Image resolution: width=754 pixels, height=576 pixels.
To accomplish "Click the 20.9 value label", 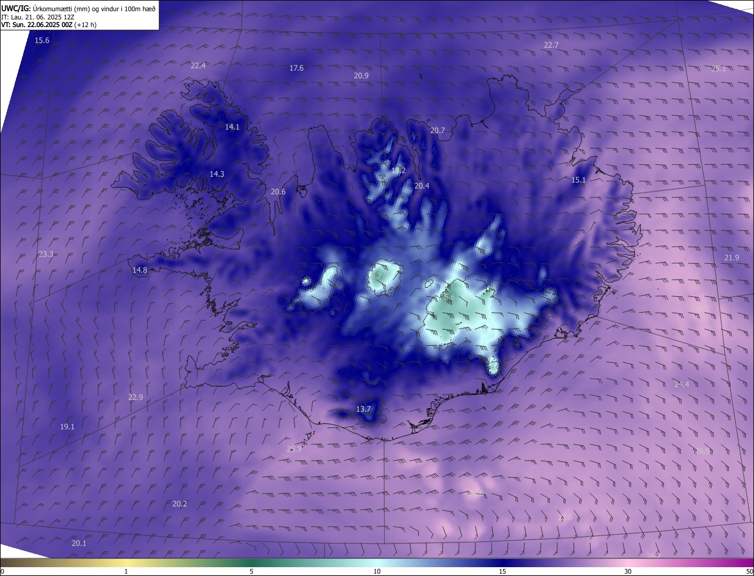I will [361, 76].
